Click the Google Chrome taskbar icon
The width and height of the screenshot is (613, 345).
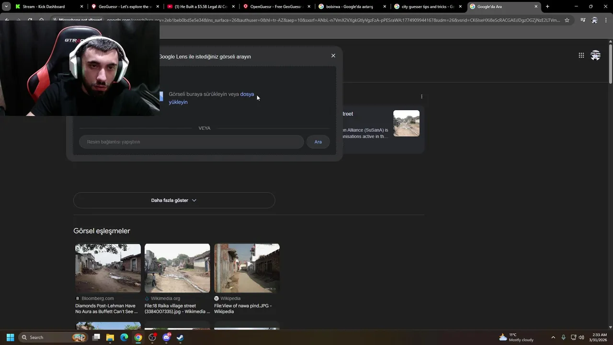click(x=138, y=337)
